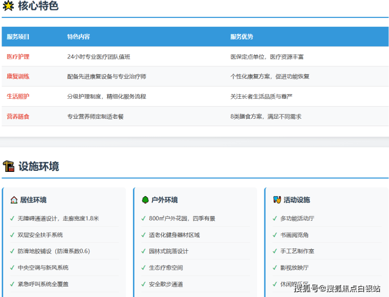Click the masks icon next to 活动设施

277,200
